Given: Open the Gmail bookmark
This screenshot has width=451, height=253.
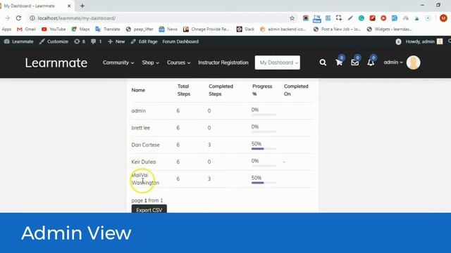Looking at the screenshot, I should 26,30.
